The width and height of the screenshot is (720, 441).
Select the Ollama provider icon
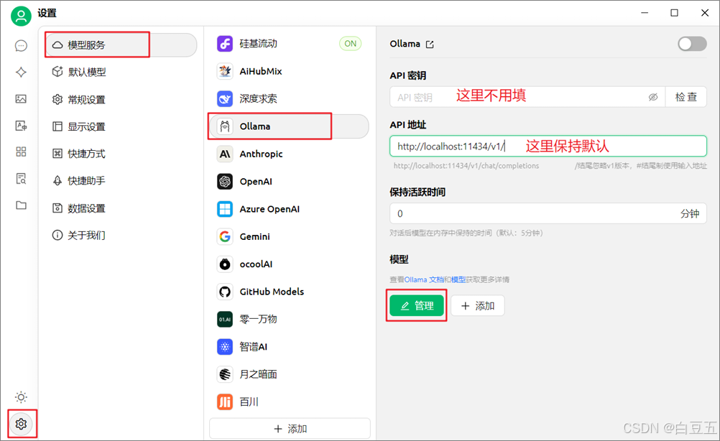[x=224, y=126]
